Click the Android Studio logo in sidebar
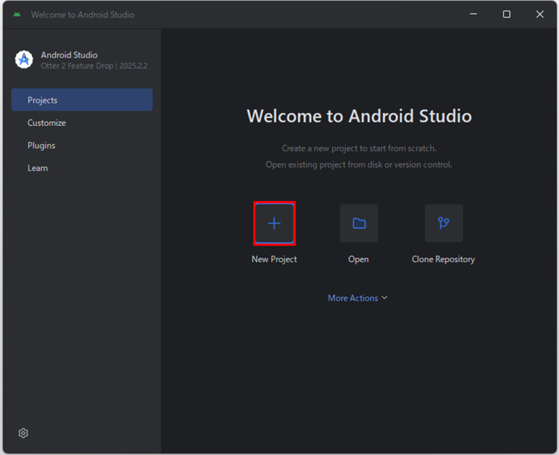The width and height of the screenshot is (559, 455). pos(24,59)
